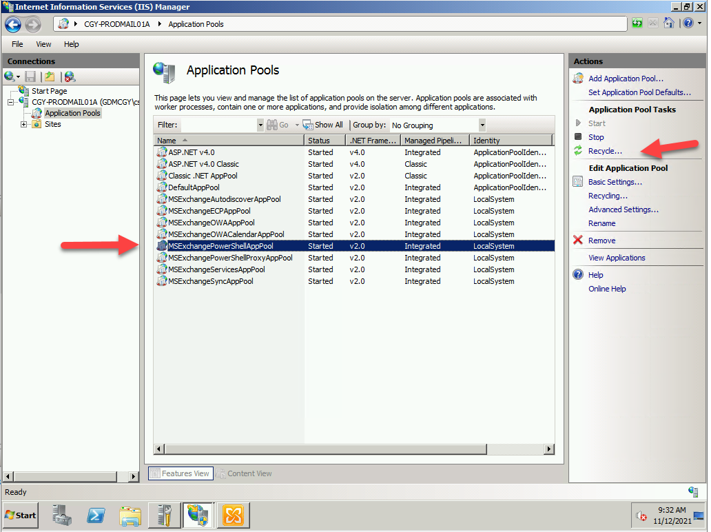Open the File menu
The image size is (711, 532).
click(17, 44)
